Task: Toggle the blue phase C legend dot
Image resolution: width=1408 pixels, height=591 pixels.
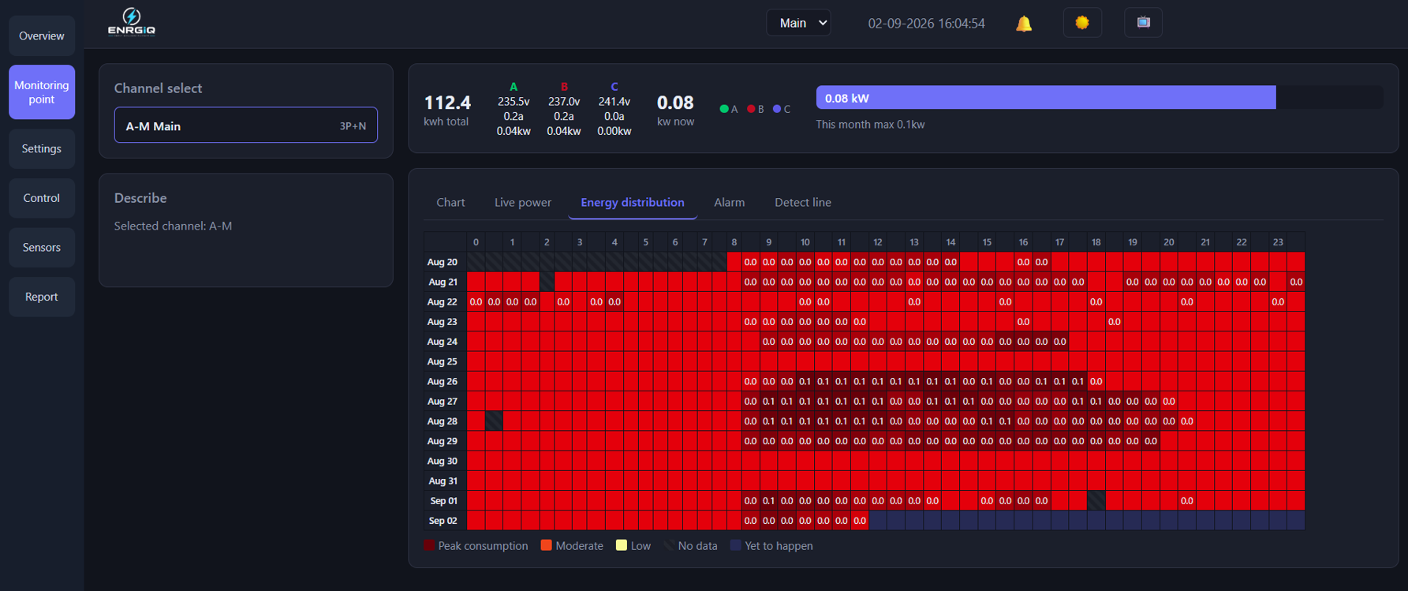Action: tap(777, 109)
